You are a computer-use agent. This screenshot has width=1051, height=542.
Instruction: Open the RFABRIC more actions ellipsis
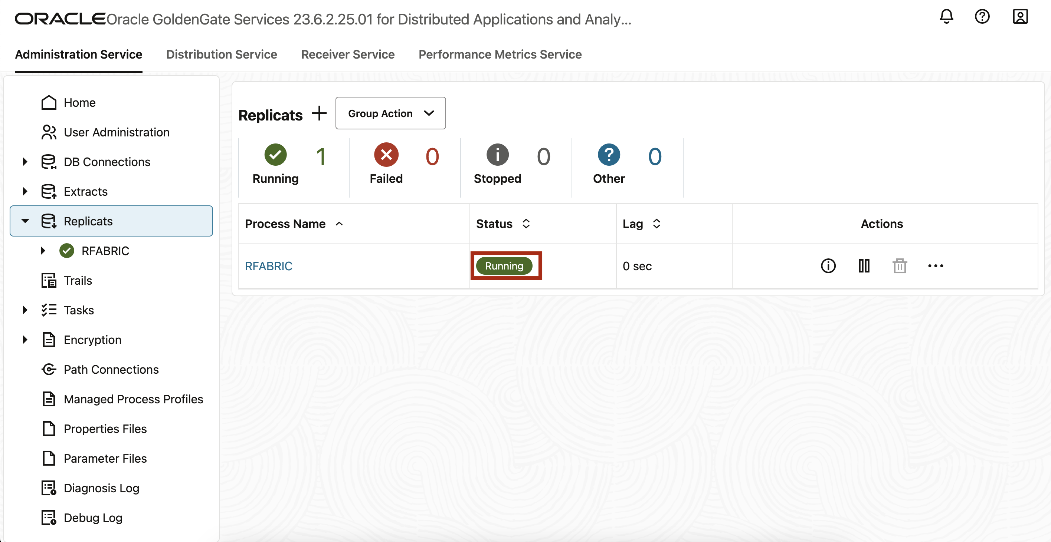coord(935,266)
